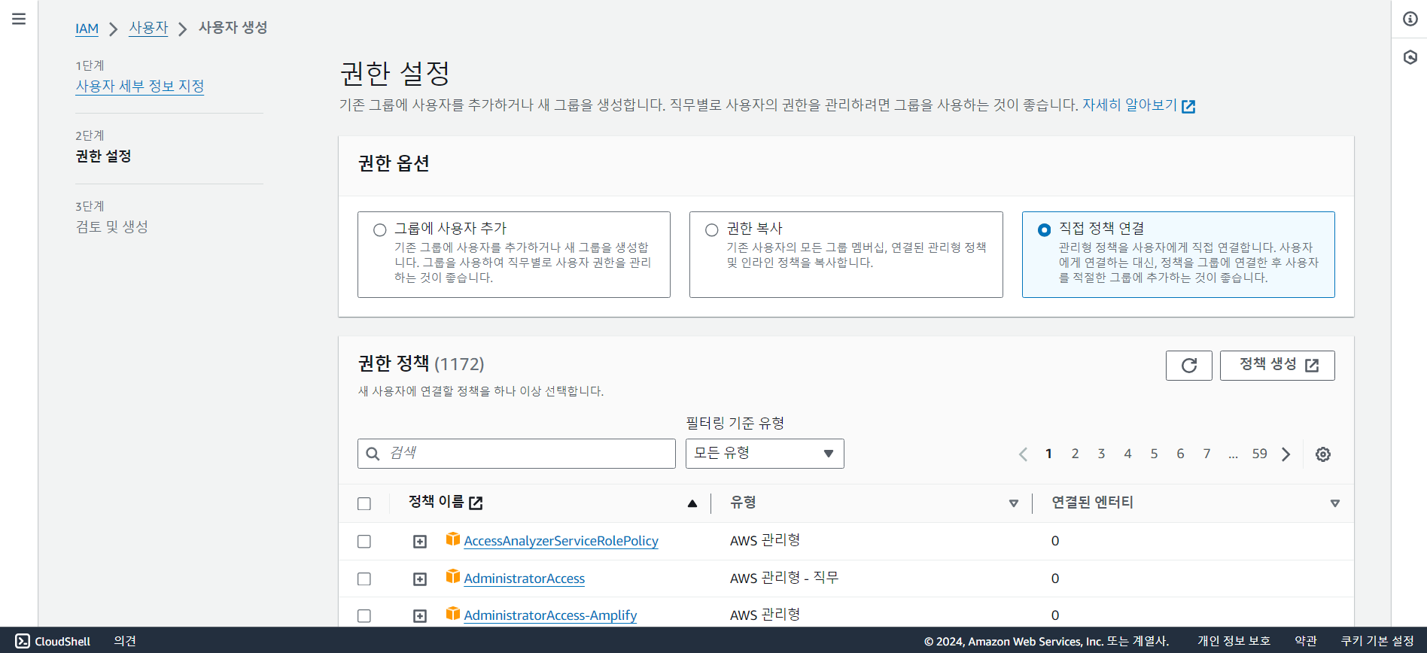Open AdministratorAccess policy link
Image resolution: width=1427 pixels, height=653 pixels.
pos(524,579)
